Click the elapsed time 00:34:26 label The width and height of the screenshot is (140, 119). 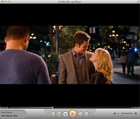[x=4, y=108]
